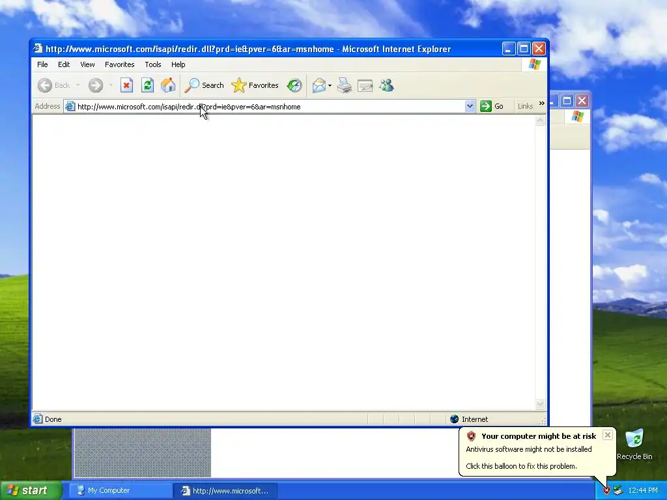Click the Back navigation button
667x500 pixels.
coord(53,85)
